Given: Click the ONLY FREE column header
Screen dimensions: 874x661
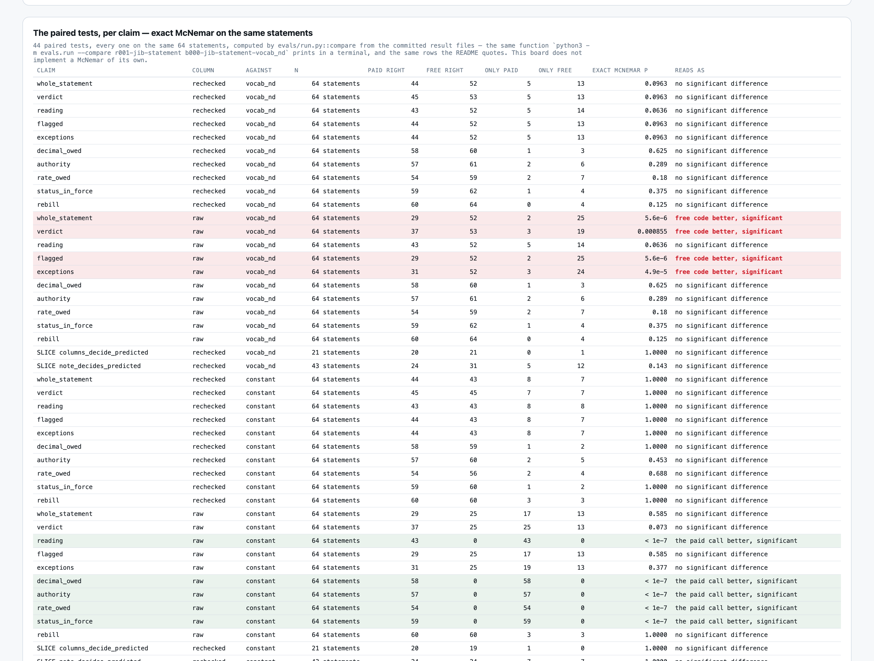Looking at the screenshot, I should 555,70.
